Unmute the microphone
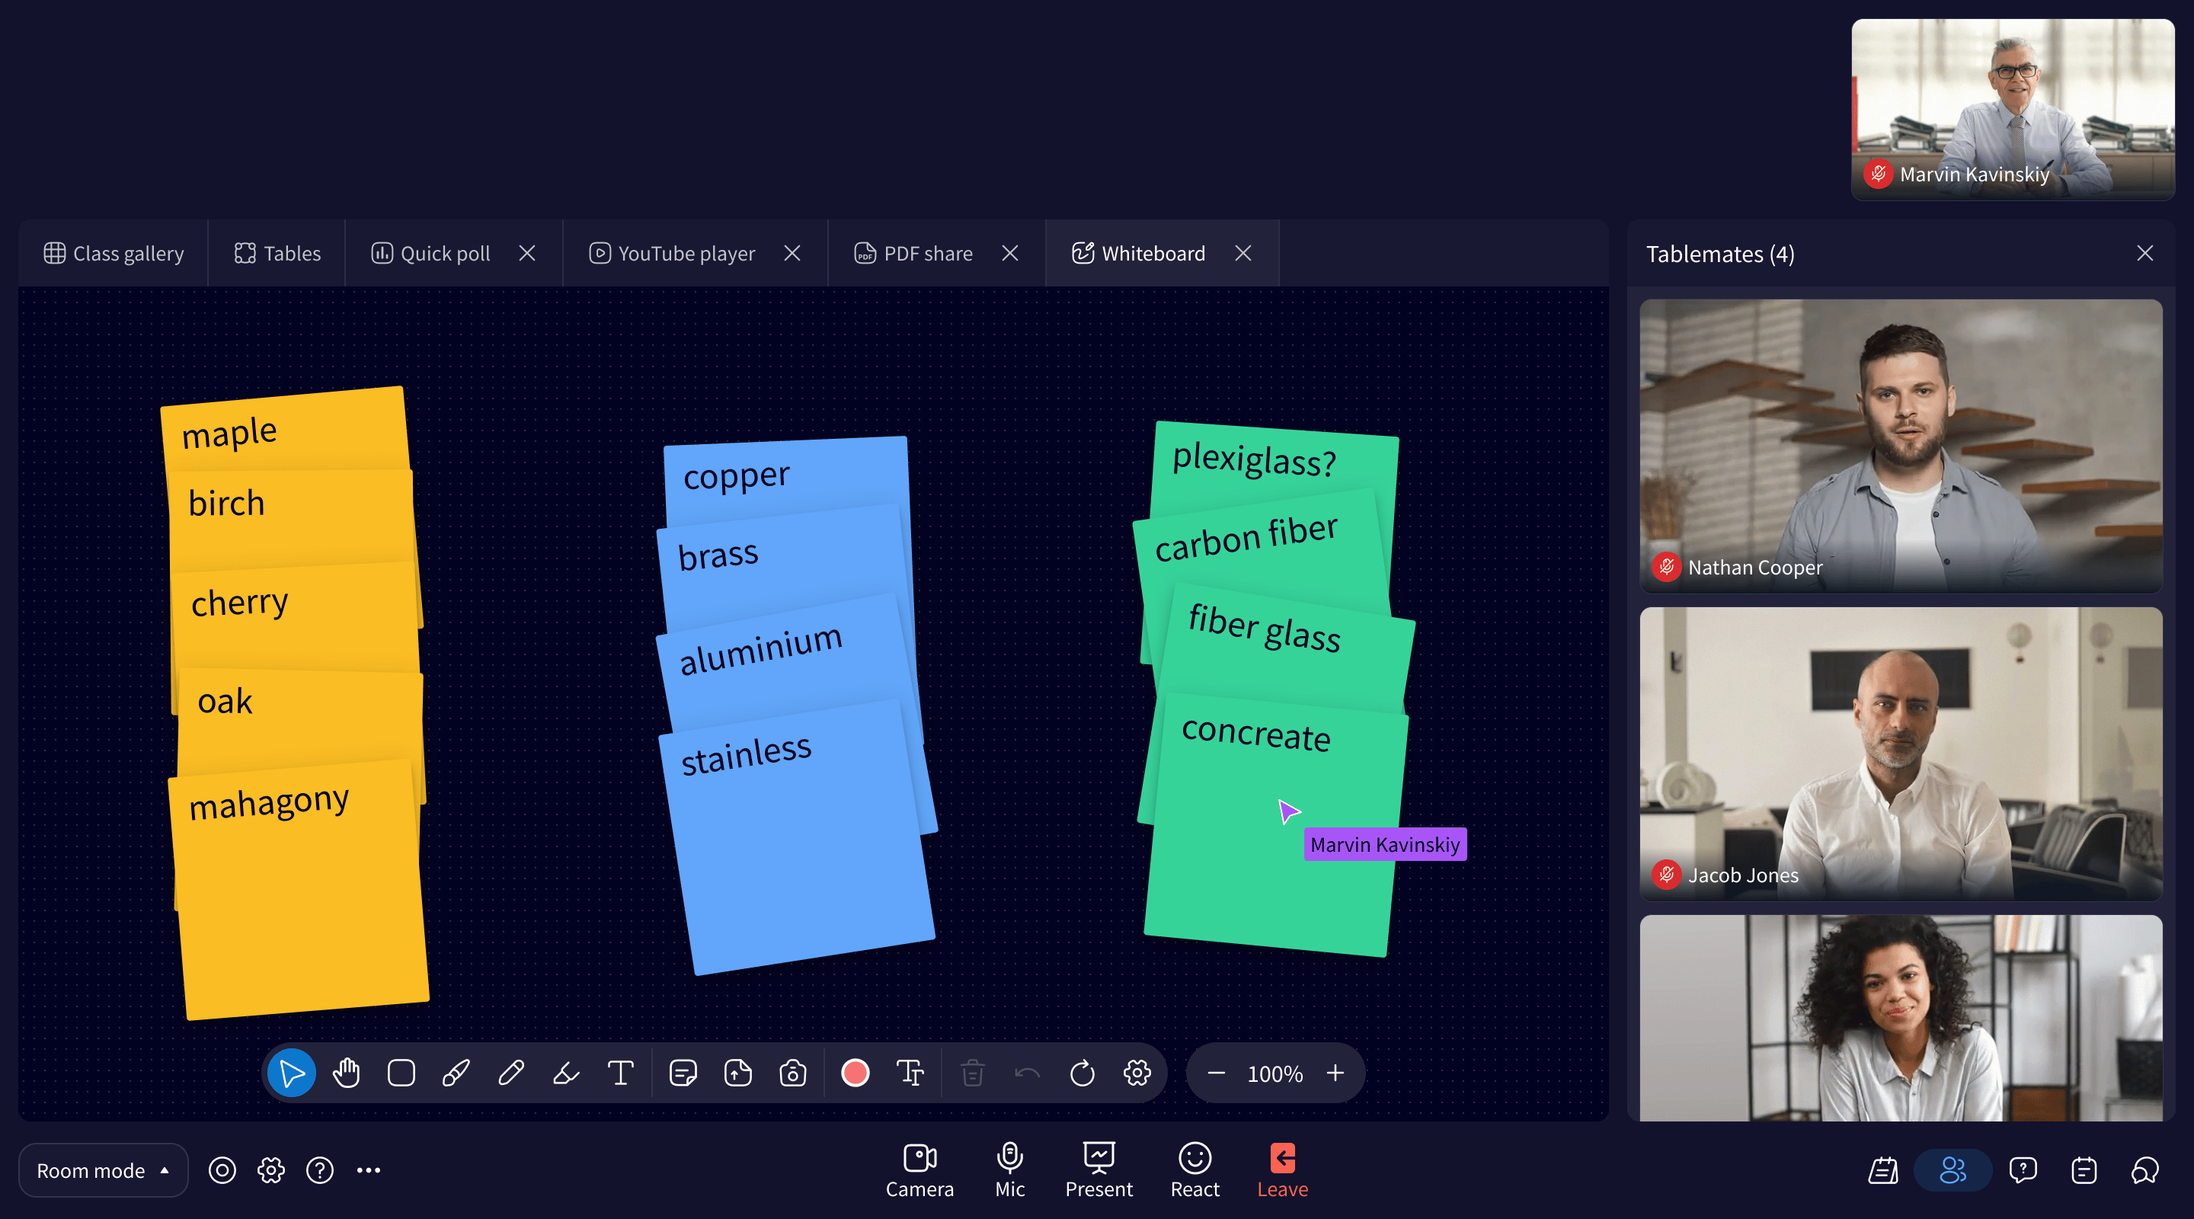The width and height of the screenshot is (2194, 1219). coord(1010,1169)
